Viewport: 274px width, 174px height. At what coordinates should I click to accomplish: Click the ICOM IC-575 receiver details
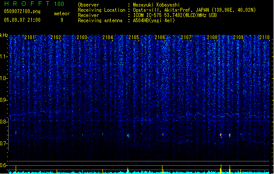tap(175, 15)
